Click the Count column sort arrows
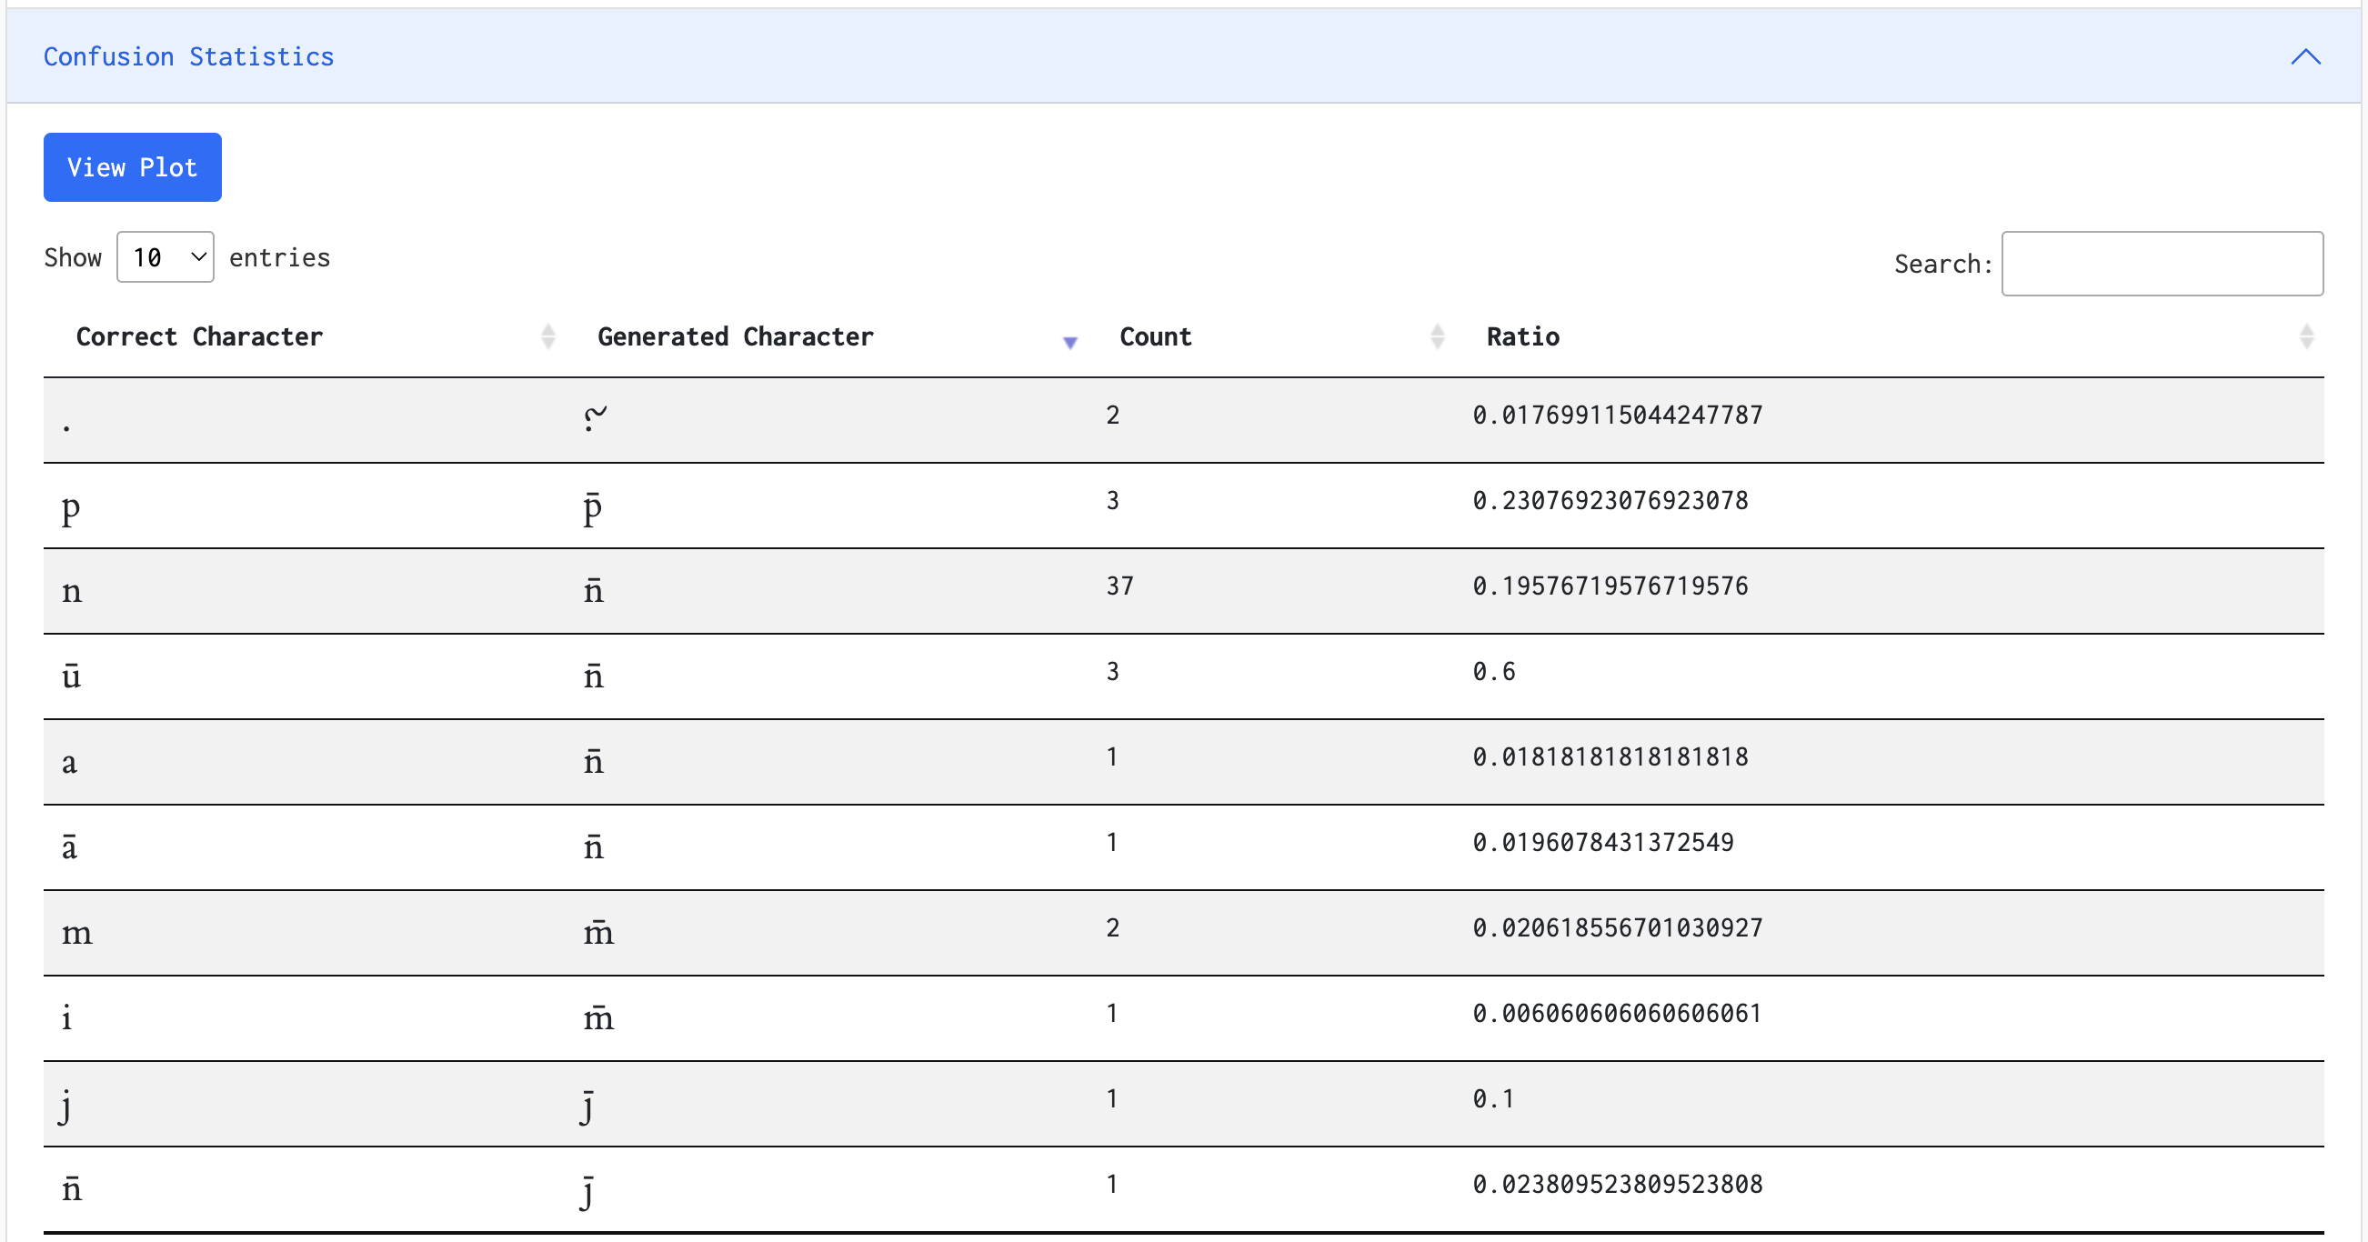The height and width of the screenshot is (1242, 2368). point(1437,336)
